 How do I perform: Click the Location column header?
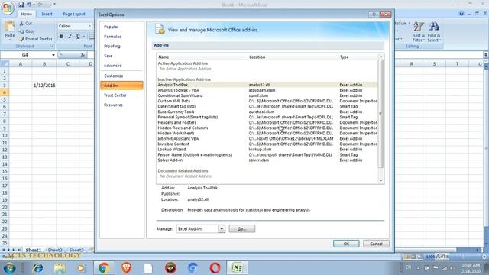coord(293,57)
